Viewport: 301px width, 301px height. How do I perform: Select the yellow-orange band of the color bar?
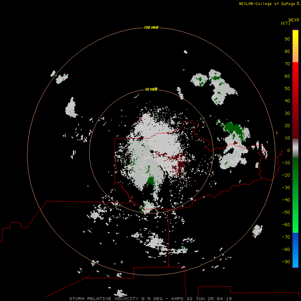[295, 46]
